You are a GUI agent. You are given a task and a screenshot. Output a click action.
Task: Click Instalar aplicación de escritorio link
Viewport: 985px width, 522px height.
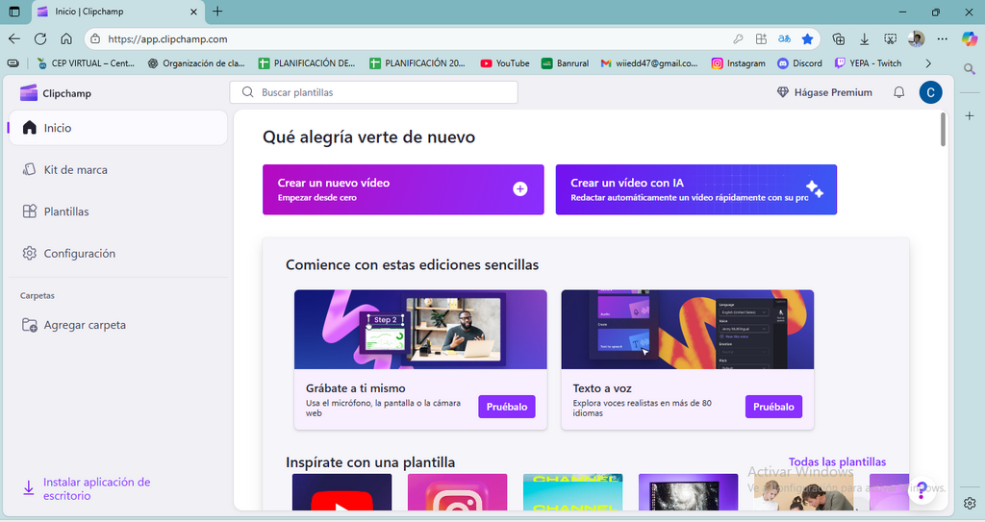point(97,488)
